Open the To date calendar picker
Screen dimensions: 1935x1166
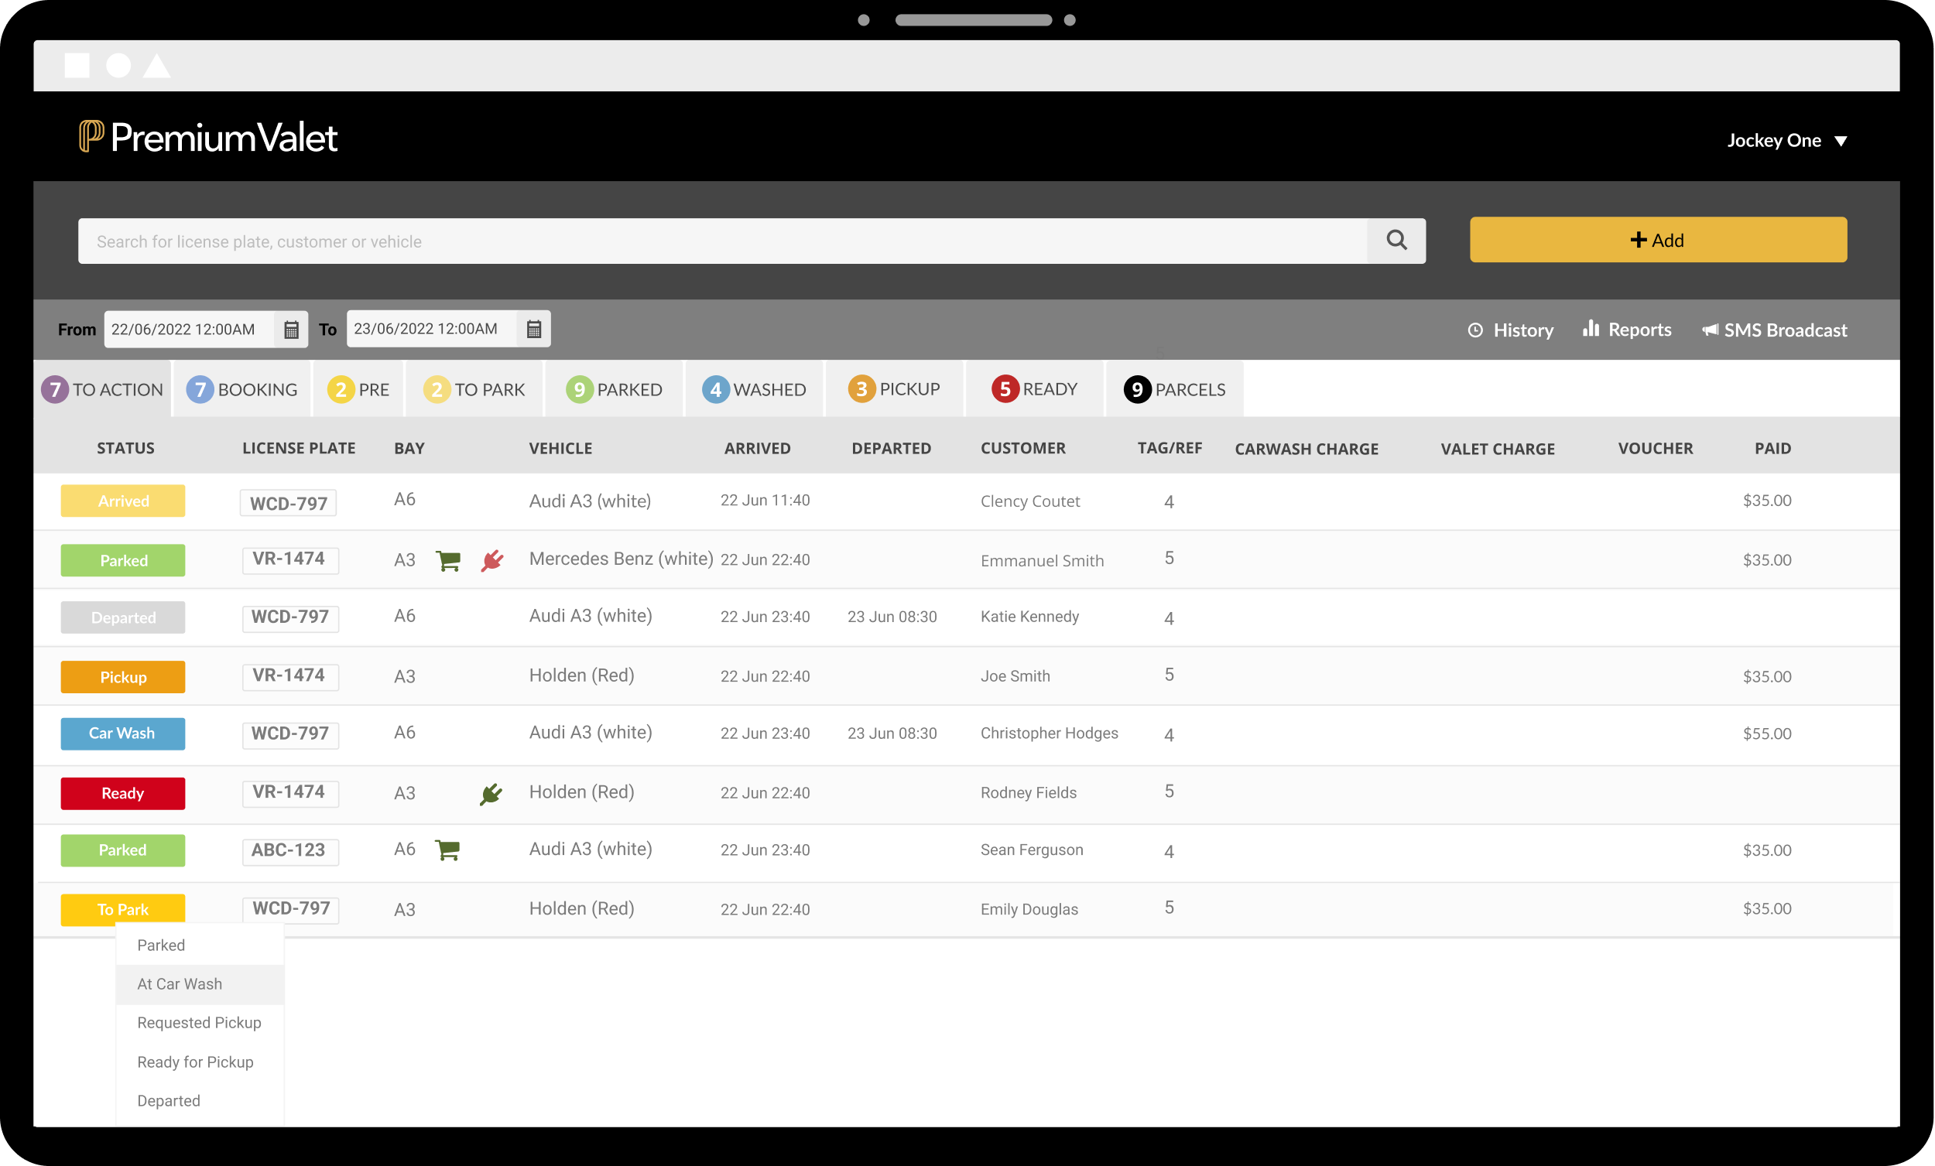(x=535, y=329)
